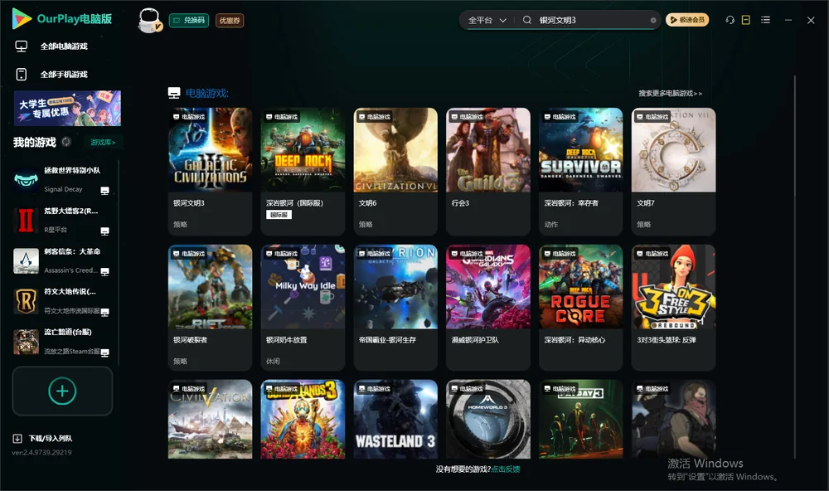Click the vertical scrollbar of results
This screenshot has height=491, width=829.
[x=795, y=267]
